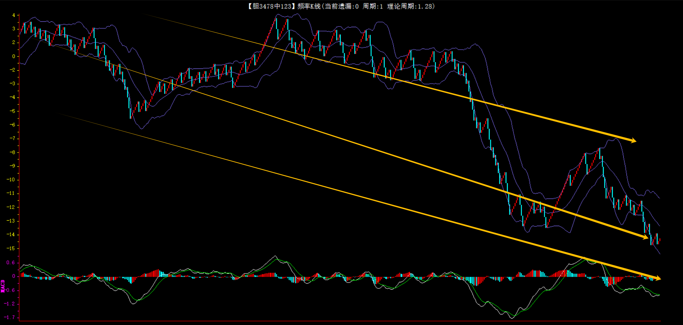
Task: Click the -4 label on the price axis
Action: 12,97
